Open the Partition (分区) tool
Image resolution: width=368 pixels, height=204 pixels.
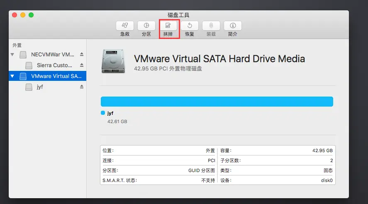coord(146,26)
